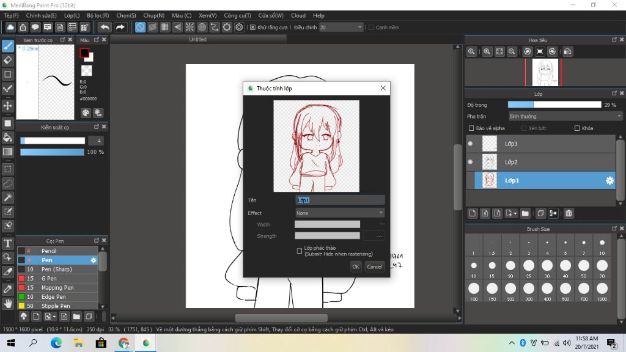
Task: Open the Chỉnh sửa(E) menu
Action: coord(41,15)
